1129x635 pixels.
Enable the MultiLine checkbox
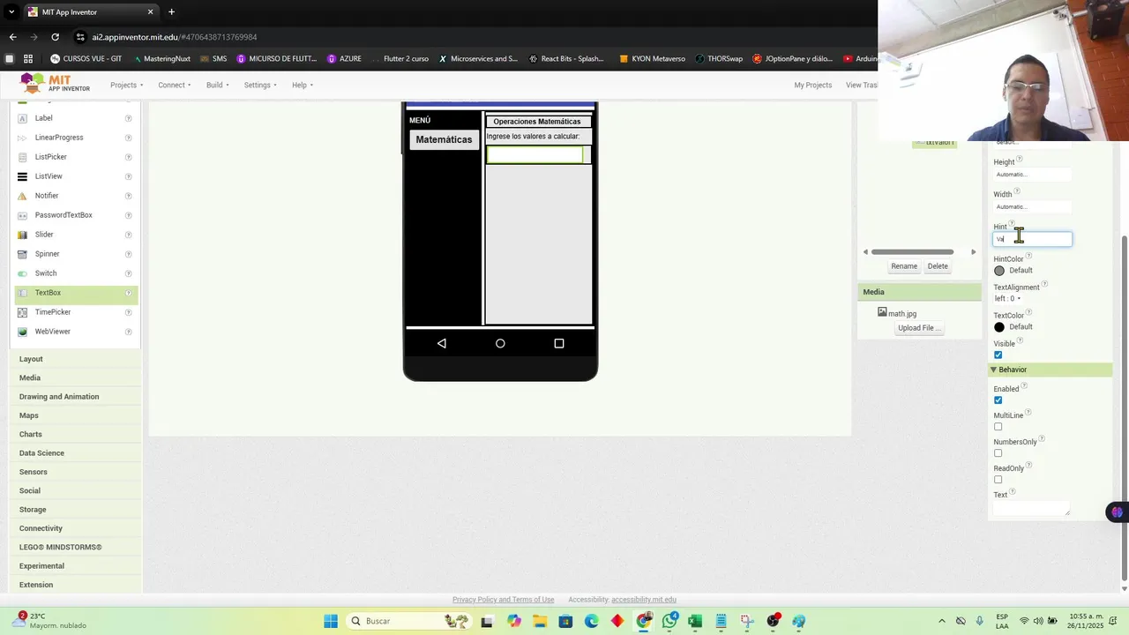coord(998,427)
